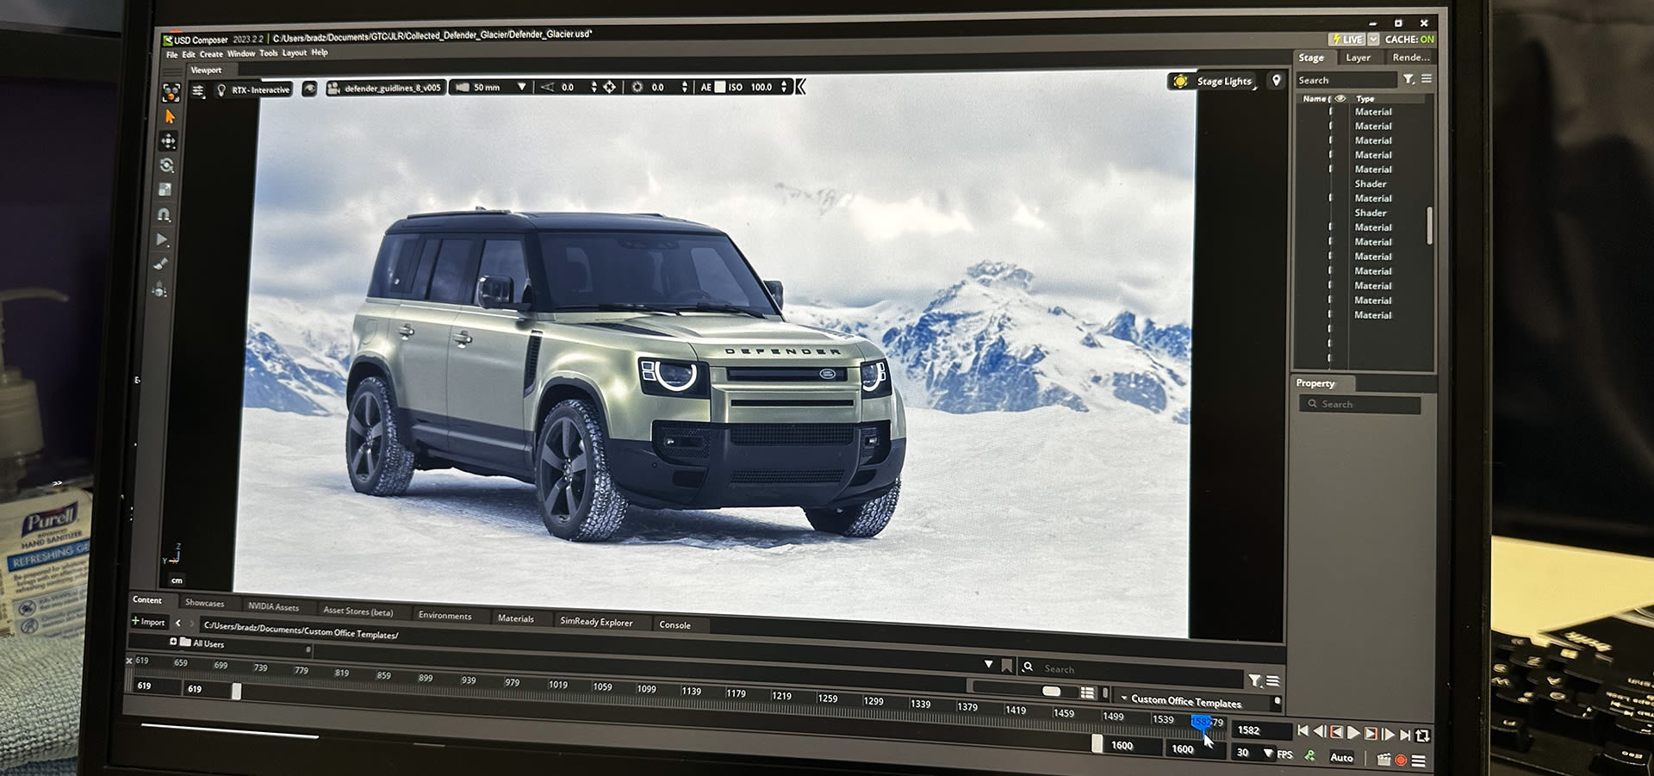Click the Auto playback toggle

(1341, 758)
